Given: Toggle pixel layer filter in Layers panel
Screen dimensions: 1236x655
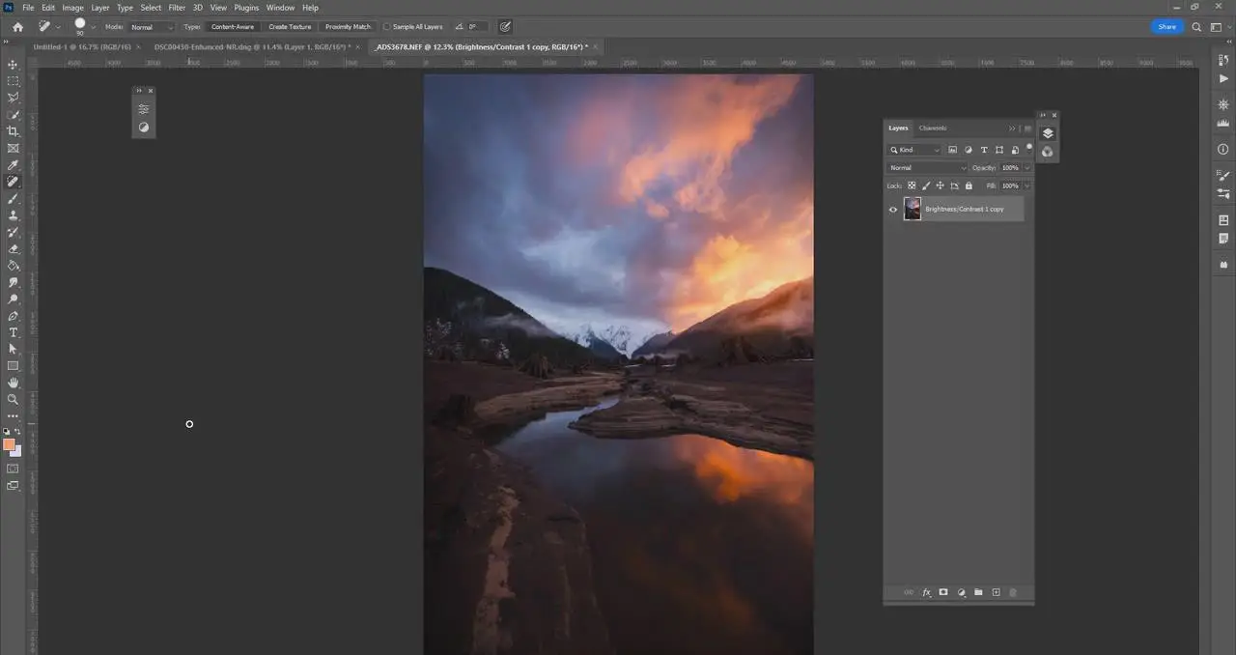Looking at the screenshot, I should (x=953, y=150).
